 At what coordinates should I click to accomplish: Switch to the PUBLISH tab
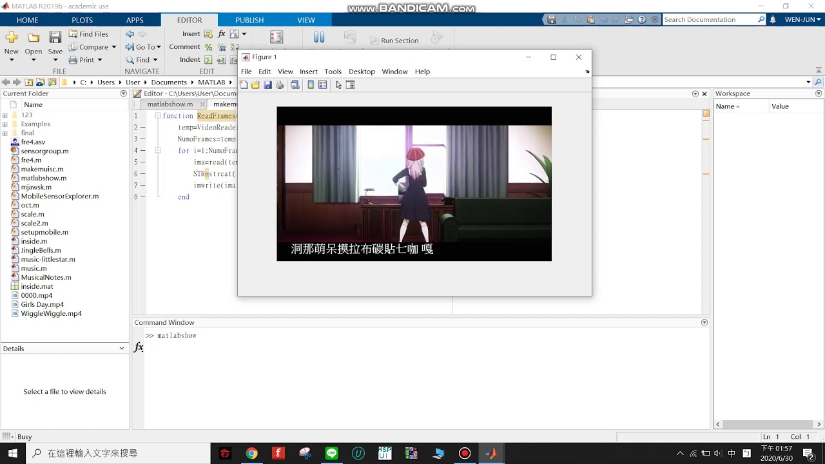point(249,20)
